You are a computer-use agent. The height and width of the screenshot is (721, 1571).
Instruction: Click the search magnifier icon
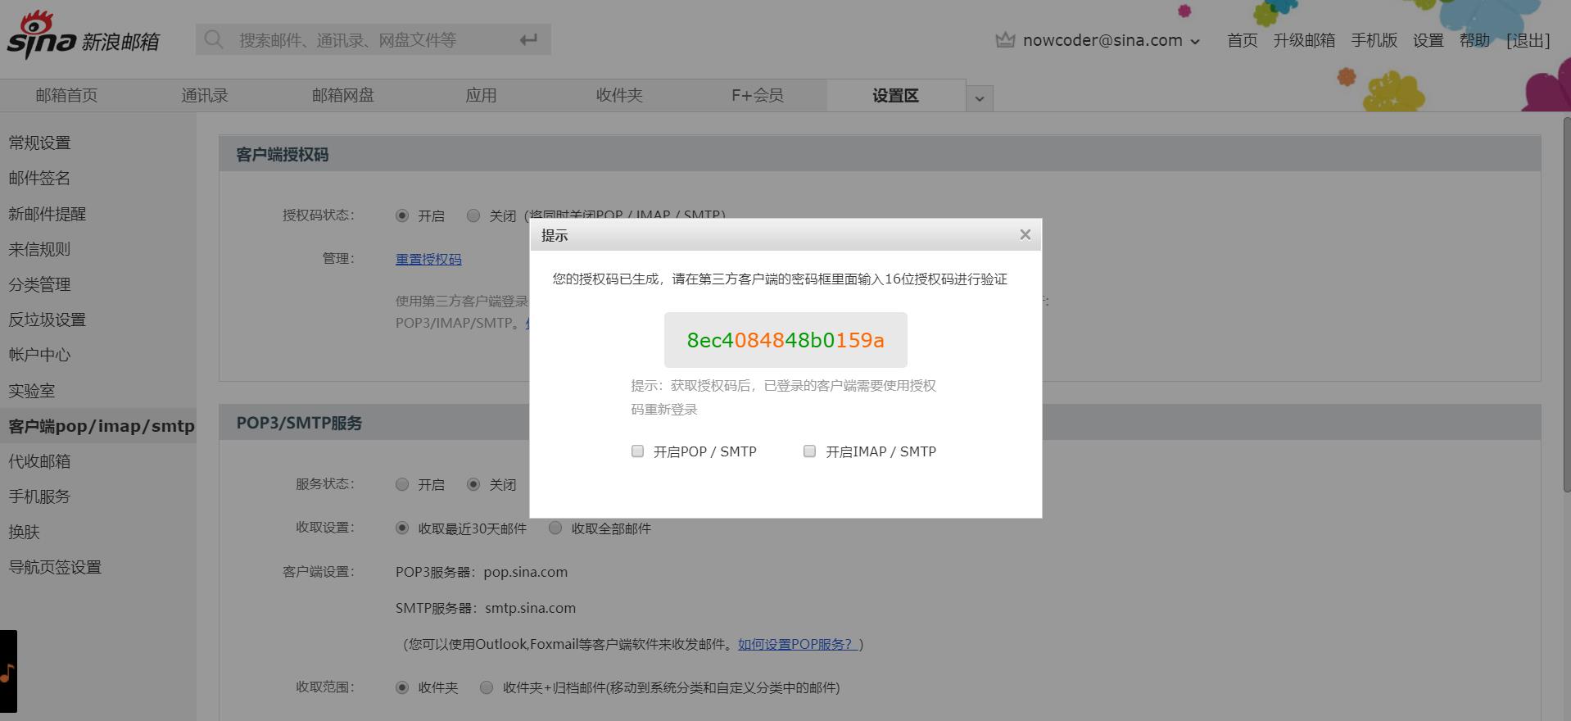[x=214, y=39]
